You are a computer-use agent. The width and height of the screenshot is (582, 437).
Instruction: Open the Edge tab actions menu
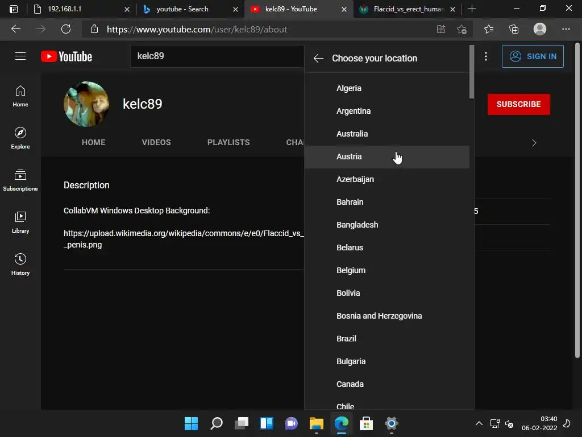(14, 9)
